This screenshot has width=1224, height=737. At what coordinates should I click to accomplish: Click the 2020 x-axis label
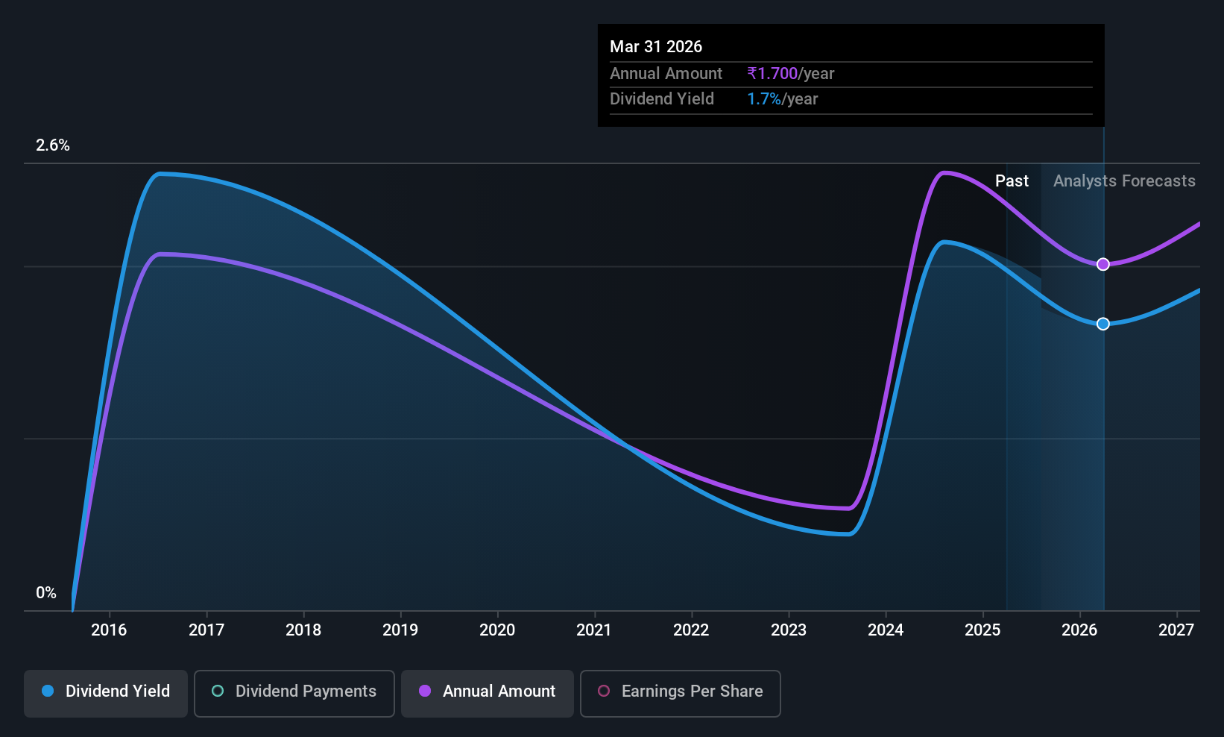(497, 630)
